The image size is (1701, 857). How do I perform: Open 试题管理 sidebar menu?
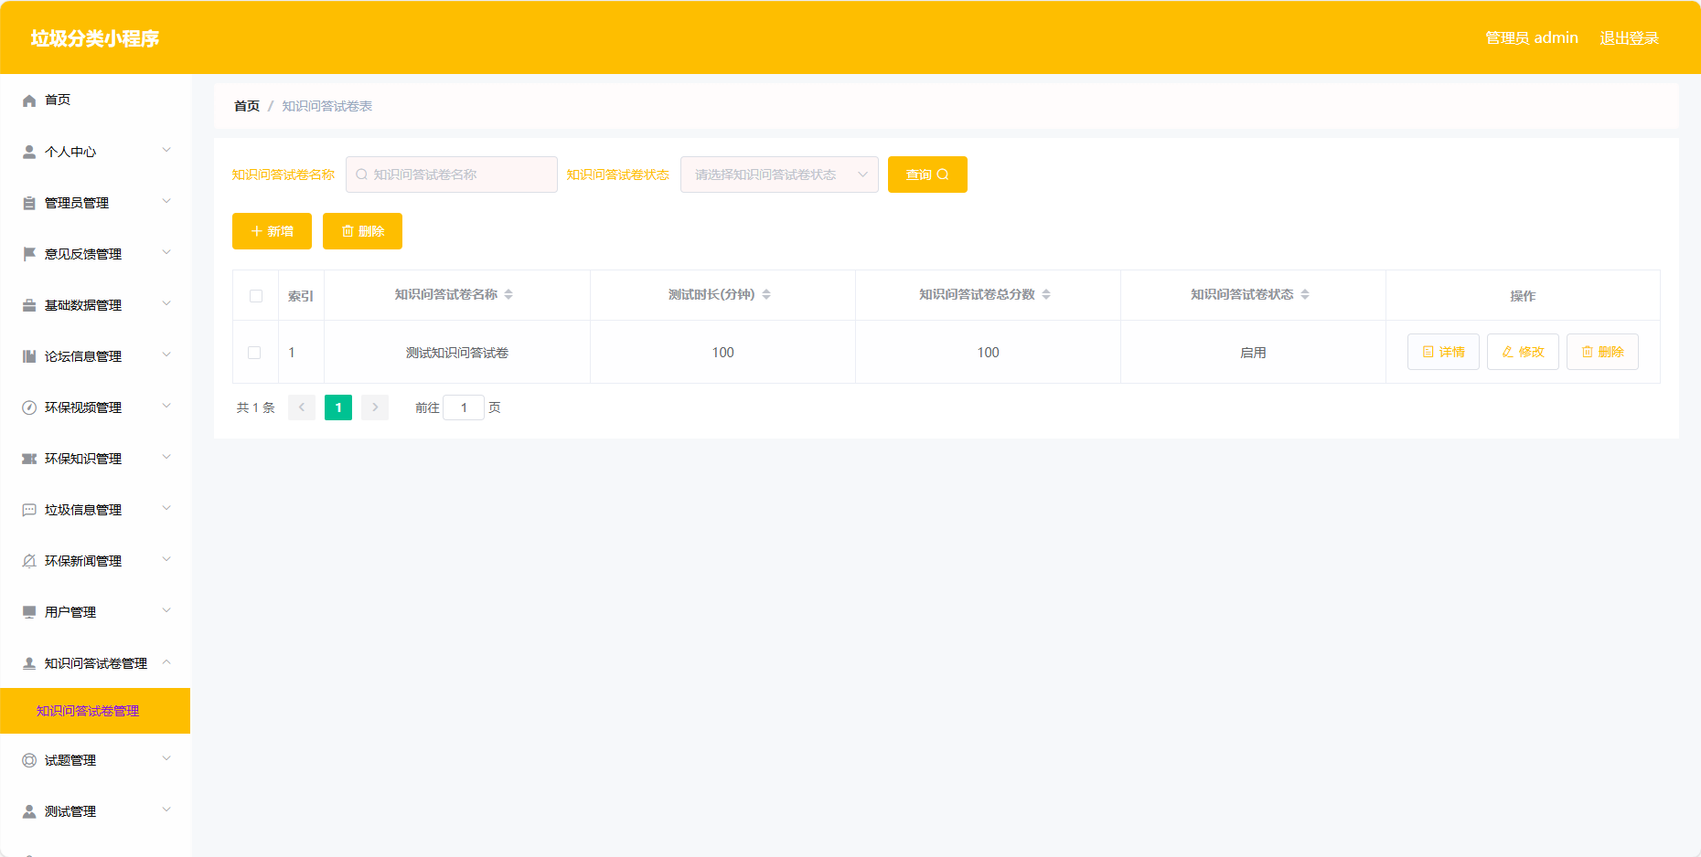(x=95, y=760)
